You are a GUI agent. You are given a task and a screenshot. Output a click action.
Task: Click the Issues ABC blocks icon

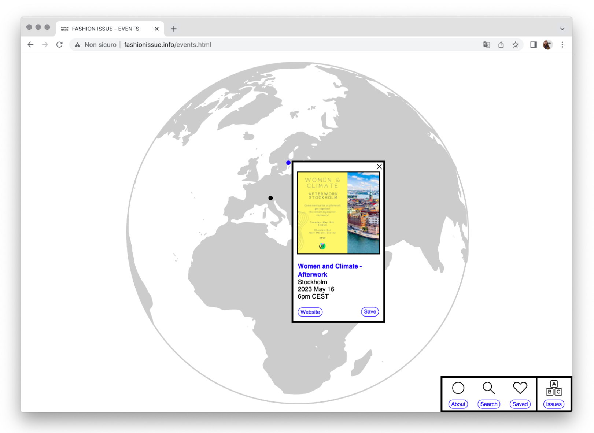pyautogui.click(x=554, y=388)
